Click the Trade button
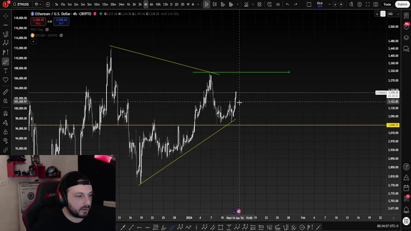411x231 pixels. tap(387, 4)
